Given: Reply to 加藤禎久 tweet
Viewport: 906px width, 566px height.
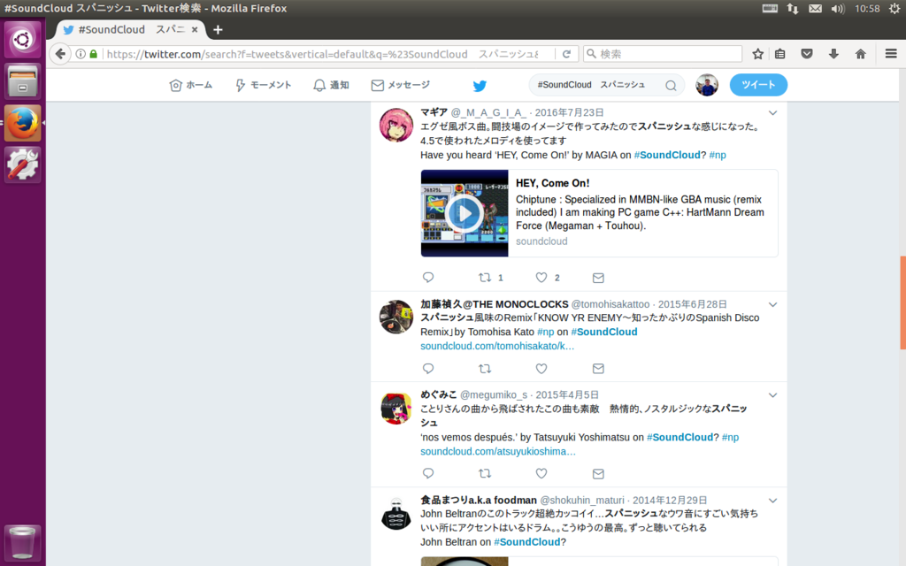Looking at the screenshot, I should click(x=428, y=369).
